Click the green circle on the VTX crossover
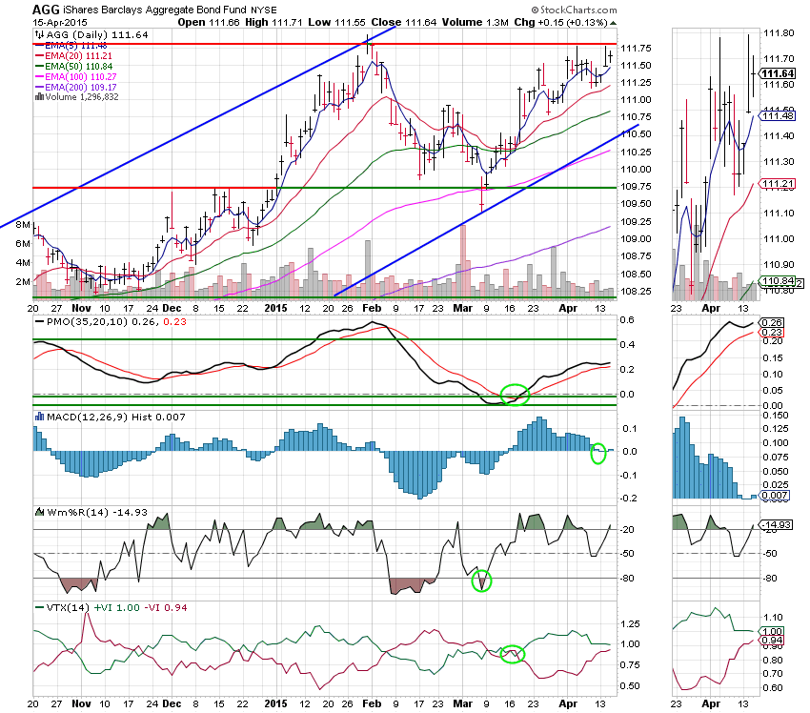810x713 pixels. tap(514, 653)
